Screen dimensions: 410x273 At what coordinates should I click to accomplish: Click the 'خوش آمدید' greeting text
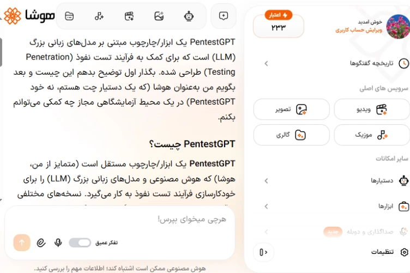[370, 22]
